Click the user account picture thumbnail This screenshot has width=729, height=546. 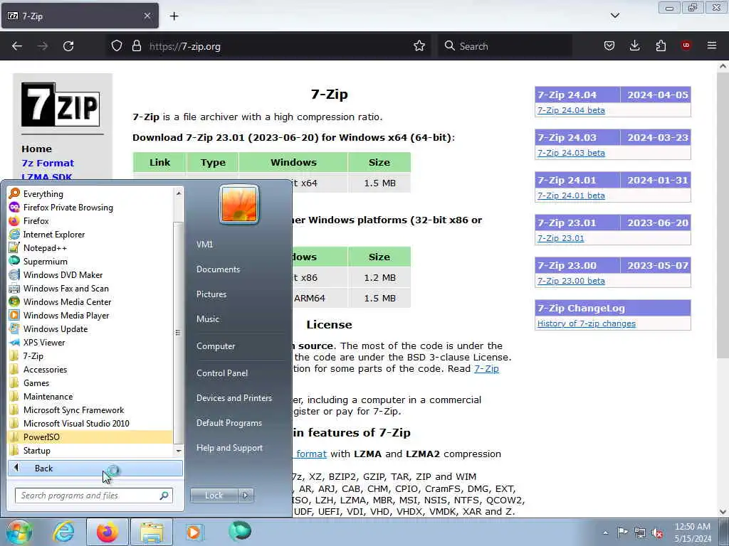click(x=239, y=204)
